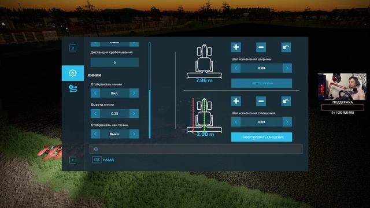
Task: Click the 0.25 line height value
Action: tap(114, 114)
